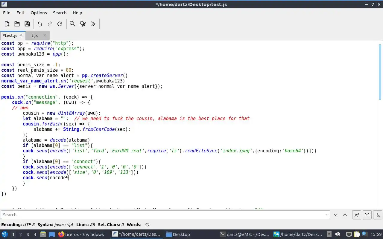
Task: Click the 15:59 clock
Action: pos(376,235)
